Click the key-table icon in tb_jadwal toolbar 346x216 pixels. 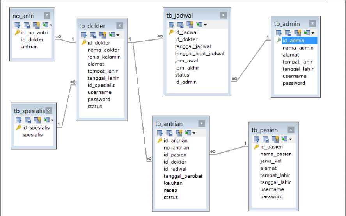190,25
